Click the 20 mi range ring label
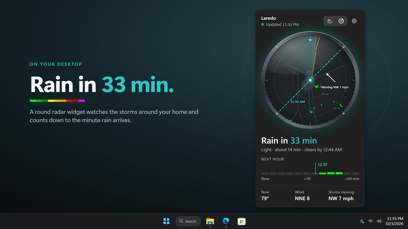The width and height of the screenshot is (408, 229). [x=336, y=108]
